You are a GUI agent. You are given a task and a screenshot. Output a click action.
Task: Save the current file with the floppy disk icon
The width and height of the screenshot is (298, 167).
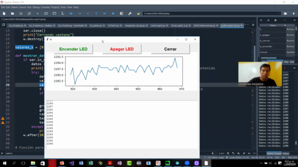click(x=20, y=13)
